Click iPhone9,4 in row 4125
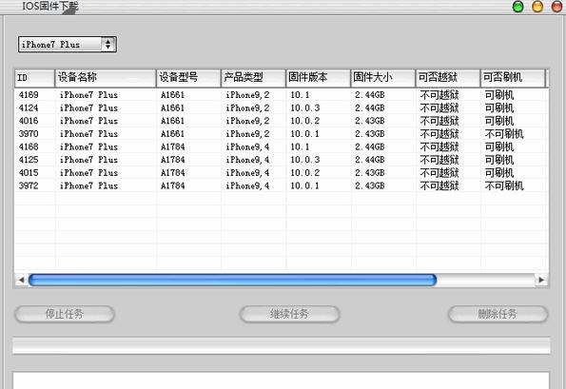This screenshot has width=566, height=389. point(247,160)
